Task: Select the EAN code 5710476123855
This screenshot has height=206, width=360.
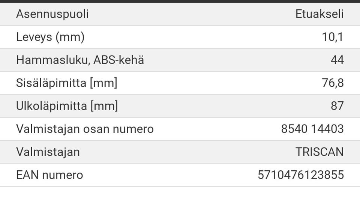Action: [x=300, y=175]
